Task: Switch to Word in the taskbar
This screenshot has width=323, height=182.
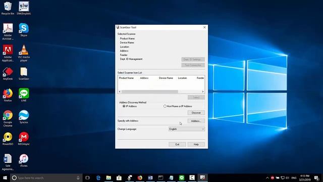Action: (x=150, y=177)
